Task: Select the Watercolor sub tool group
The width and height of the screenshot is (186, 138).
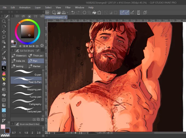Action: (x=19, y=55)
